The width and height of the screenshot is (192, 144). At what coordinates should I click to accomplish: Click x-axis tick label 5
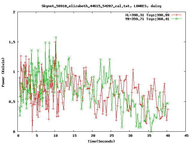coord(37,136)
